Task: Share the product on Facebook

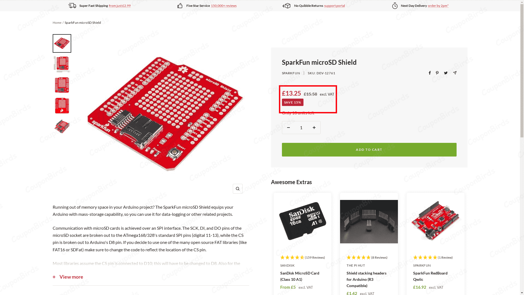Action: tap(430, 73)
